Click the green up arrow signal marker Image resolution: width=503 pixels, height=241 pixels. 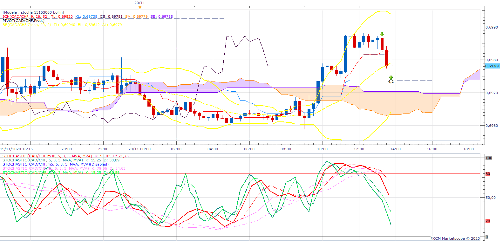(391, 77)
